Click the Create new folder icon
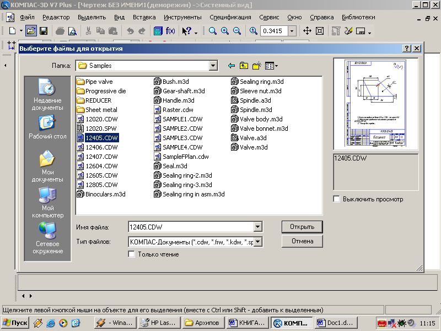 tap(256, 66)
